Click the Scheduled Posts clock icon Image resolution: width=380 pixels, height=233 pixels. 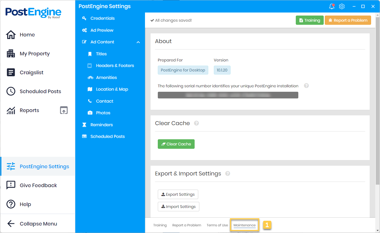point(11,91)
